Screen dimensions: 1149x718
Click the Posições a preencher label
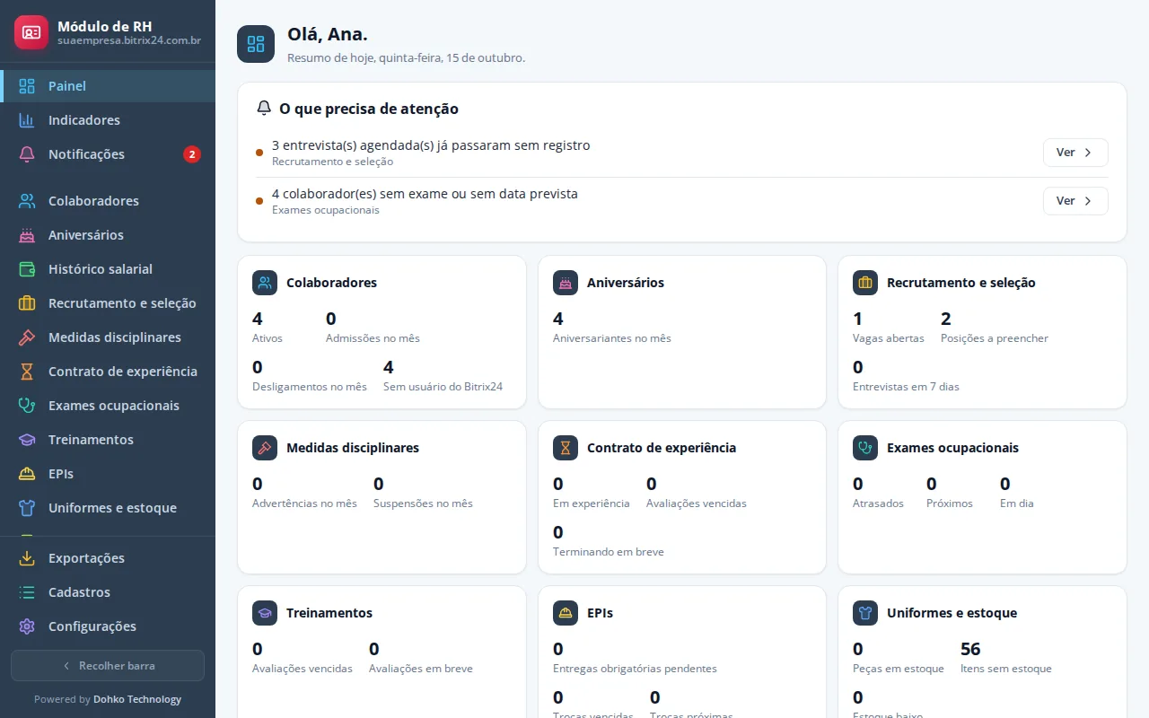click(995, 338)
